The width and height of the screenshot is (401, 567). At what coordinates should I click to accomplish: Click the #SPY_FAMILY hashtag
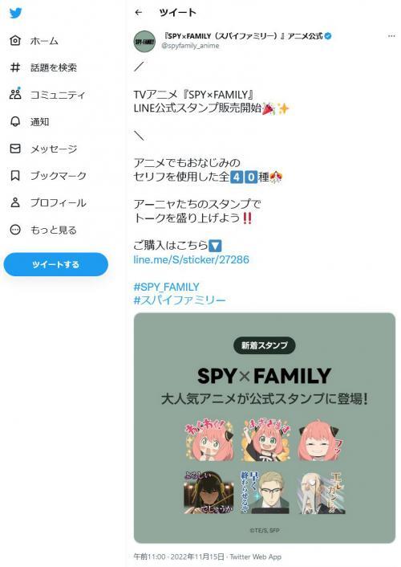[x=166, y=287]
